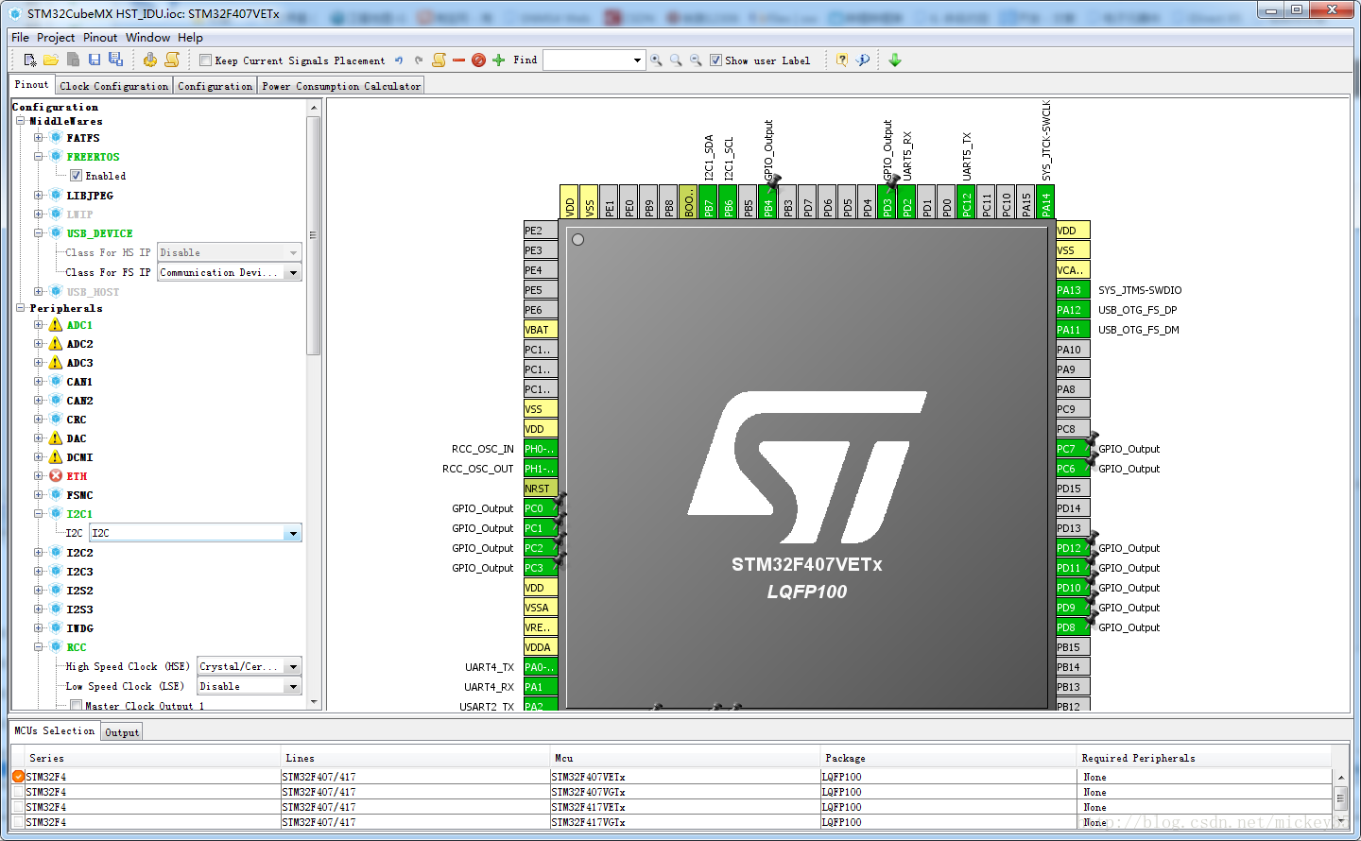Open the File menu

[21, 38]
